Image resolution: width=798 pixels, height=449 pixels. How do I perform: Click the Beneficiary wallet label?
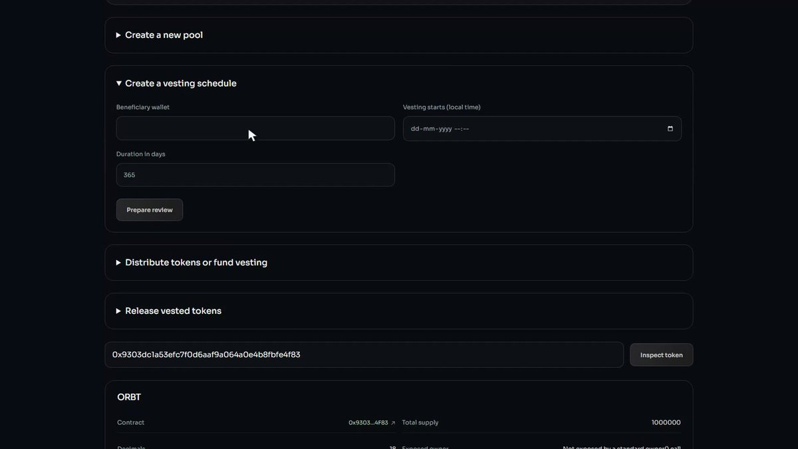[143, 107]
